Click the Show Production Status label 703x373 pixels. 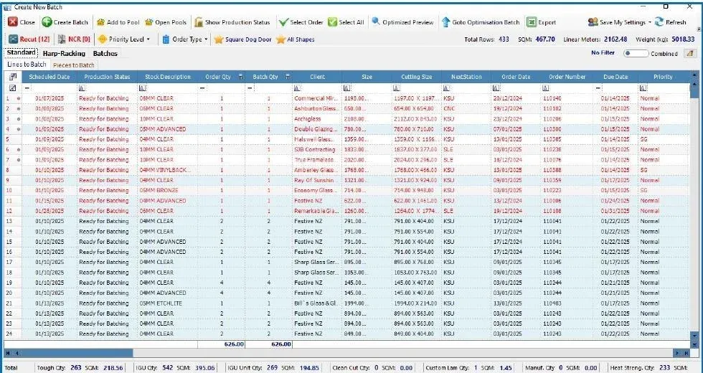(x=237, y=22)
